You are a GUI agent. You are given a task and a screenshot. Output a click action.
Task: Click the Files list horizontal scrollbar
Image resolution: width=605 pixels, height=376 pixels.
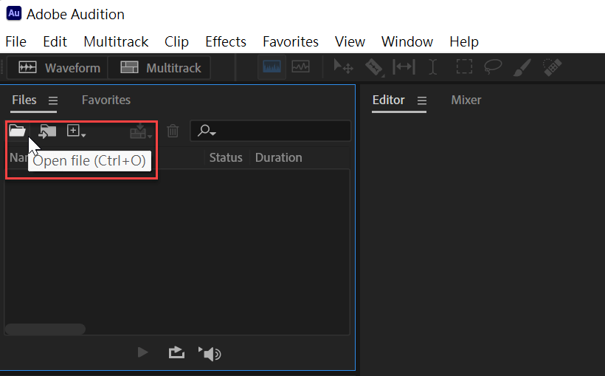[x=45, y=329]
